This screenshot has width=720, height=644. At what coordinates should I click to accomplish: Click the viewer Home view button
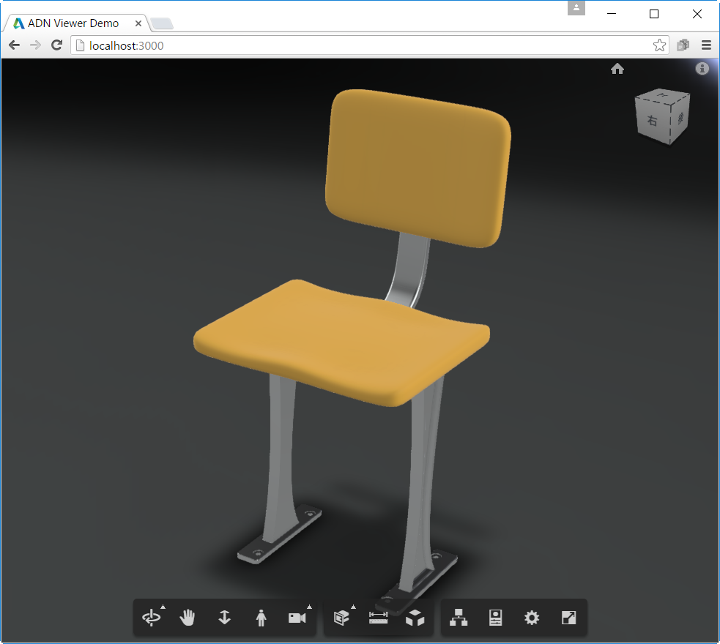617,68
